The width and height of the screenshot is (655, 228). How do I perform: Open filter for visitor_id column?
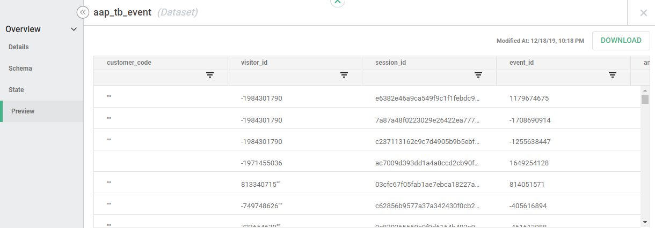[x=344, y=75]
